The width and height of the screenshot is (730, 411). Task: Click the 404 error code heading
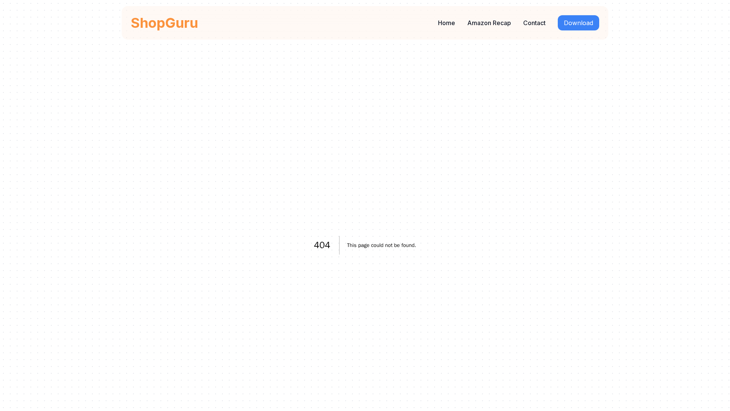322,245
